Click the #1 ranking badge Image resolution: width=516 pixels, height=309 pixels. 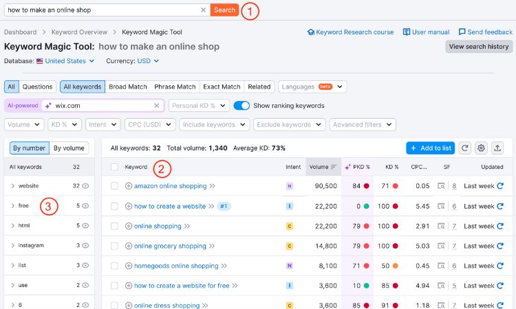[224, 206]
